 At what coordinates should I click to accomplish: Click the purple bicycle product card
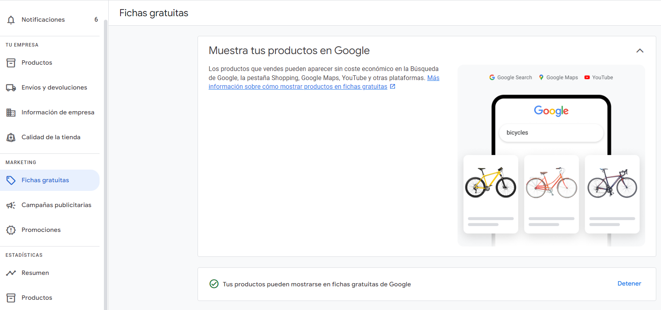(x=612, y=194)
